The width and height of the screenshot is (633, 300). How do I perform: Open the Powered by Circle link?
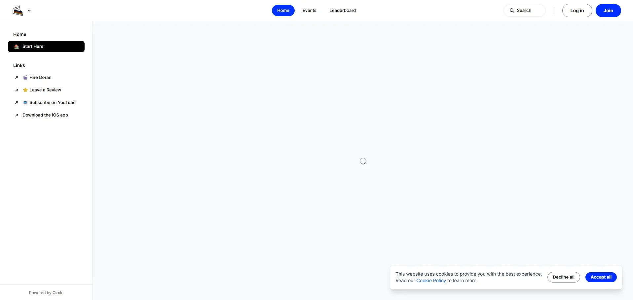click(x=46, y=293)
